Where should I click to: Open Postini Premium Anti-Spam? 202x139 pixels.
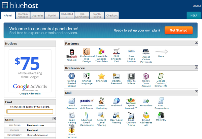pos(87,104)
